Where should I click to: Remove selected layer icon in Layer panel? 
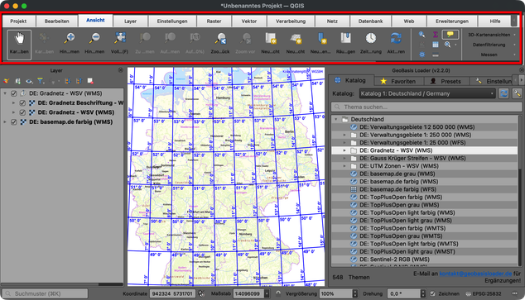click(90, 81)
